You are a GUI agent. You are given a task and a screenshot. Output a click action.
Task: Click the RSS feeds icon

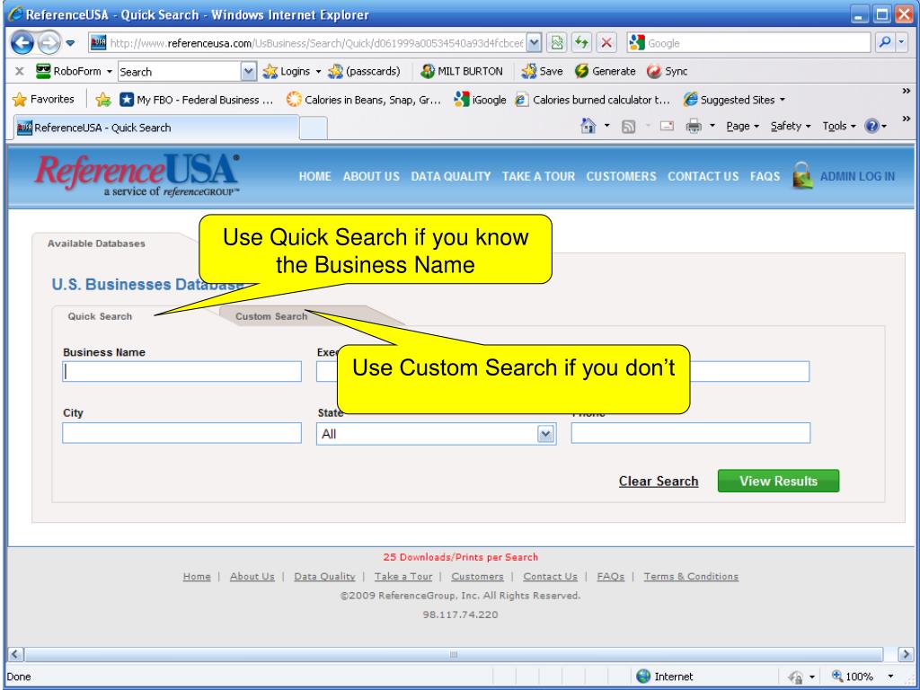coord(628,126)
